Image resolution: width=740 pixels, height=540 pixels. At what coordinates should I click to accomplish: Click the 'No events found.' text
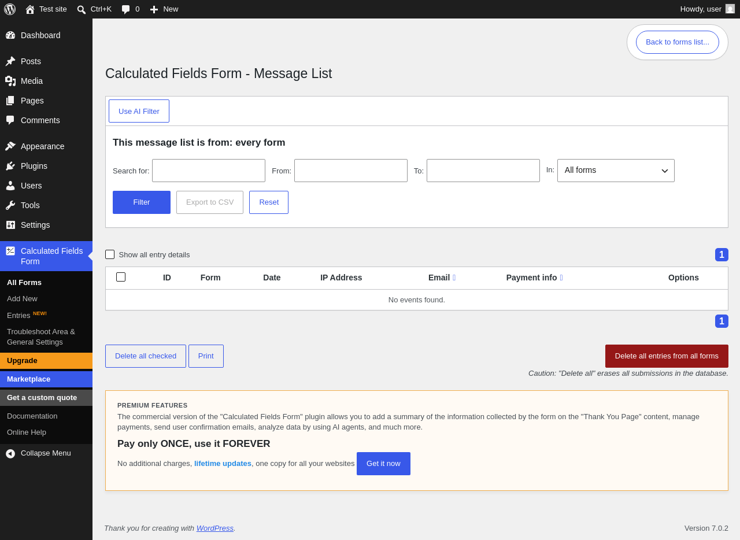coord(417,300)
